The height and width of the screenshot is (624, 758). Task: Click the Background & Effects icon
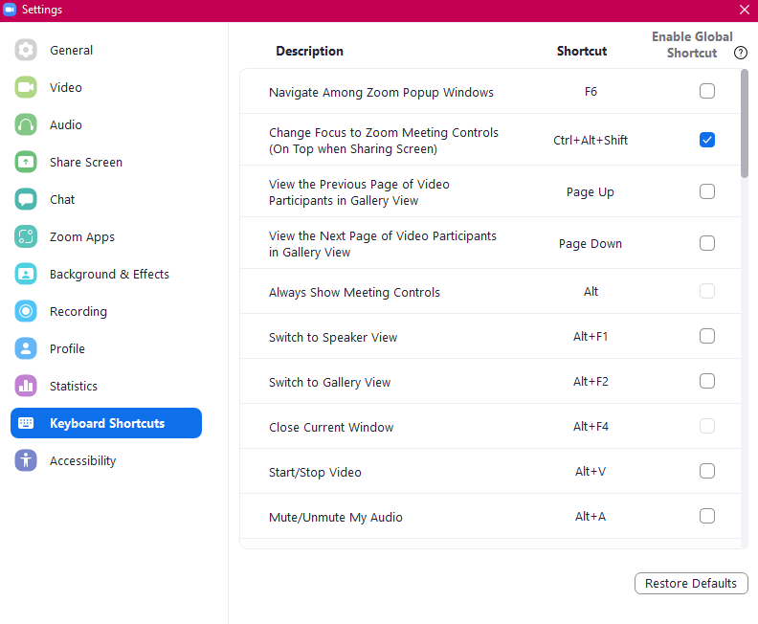(x=26, y=274)
